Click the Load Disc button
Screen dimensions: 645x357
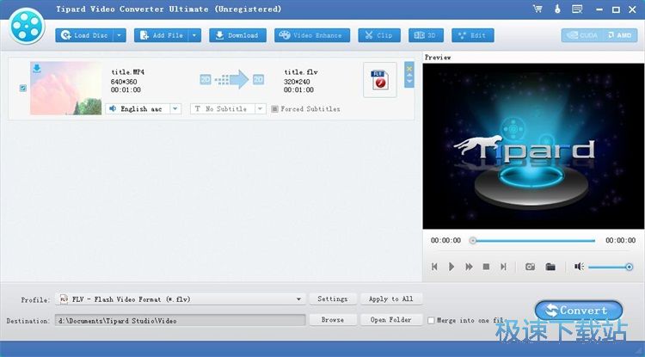point(84,35)
